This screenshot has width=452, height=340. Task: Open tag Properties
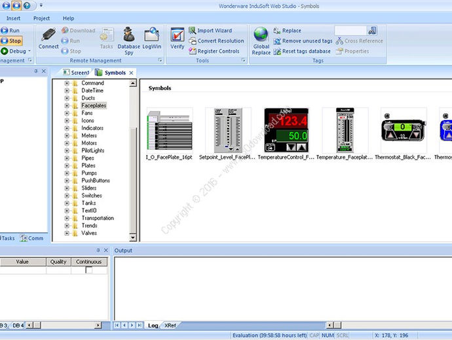(x=352, y=51)
